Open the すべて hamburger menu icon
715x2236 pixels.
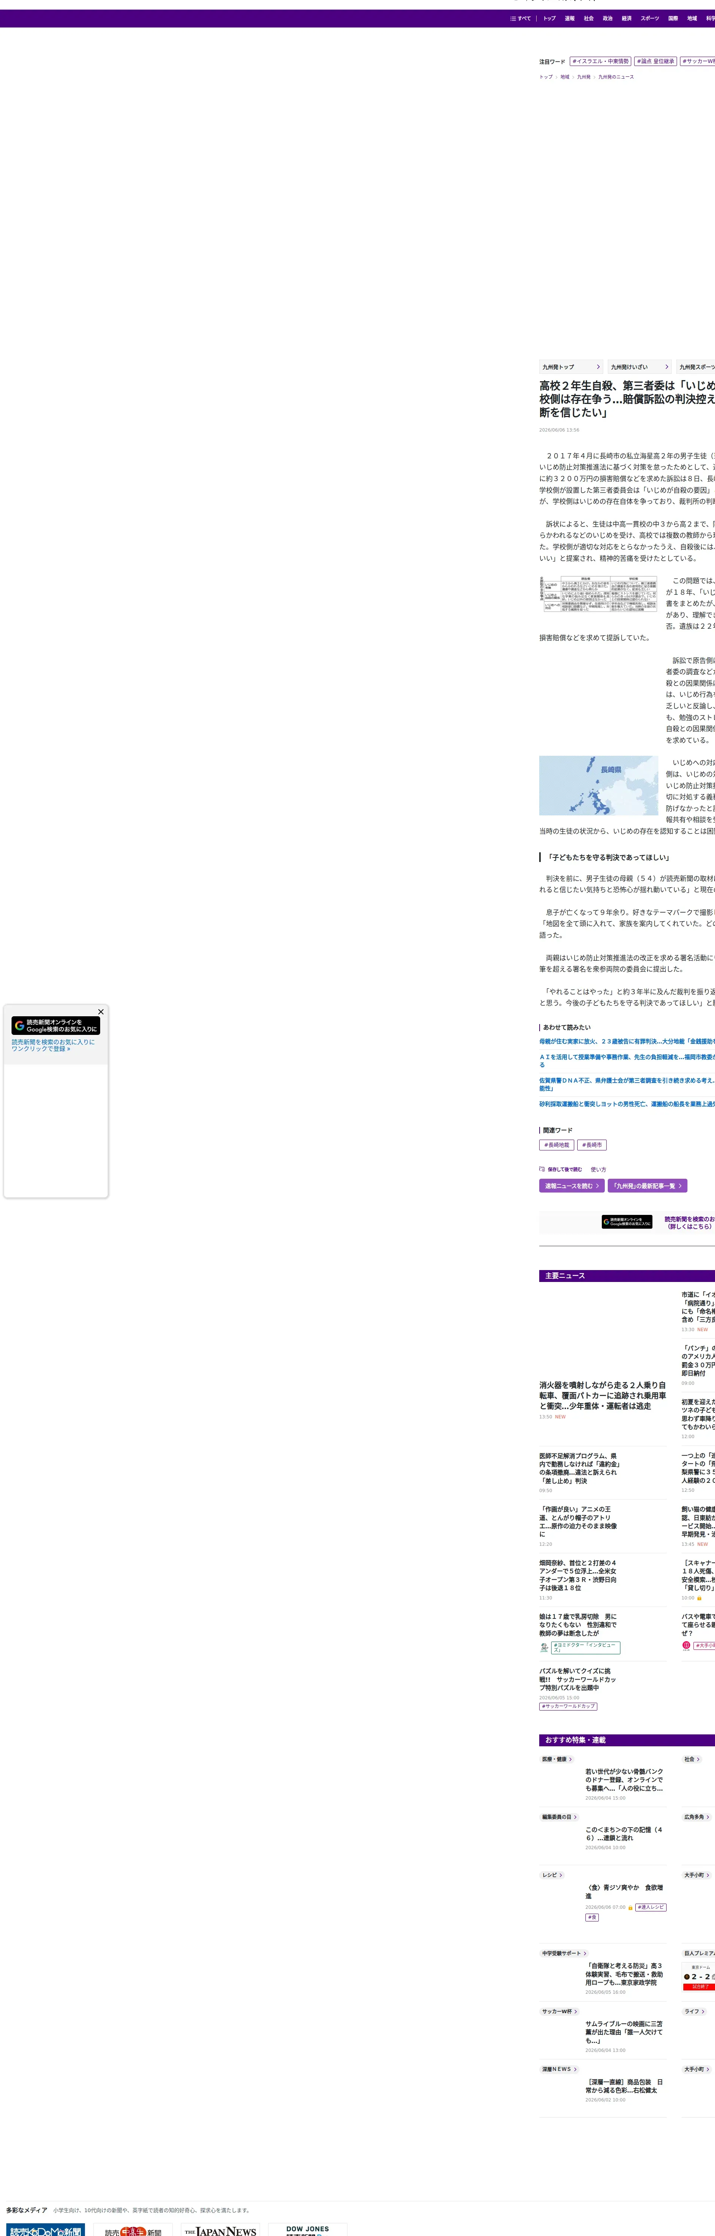[x=513, y=18]
